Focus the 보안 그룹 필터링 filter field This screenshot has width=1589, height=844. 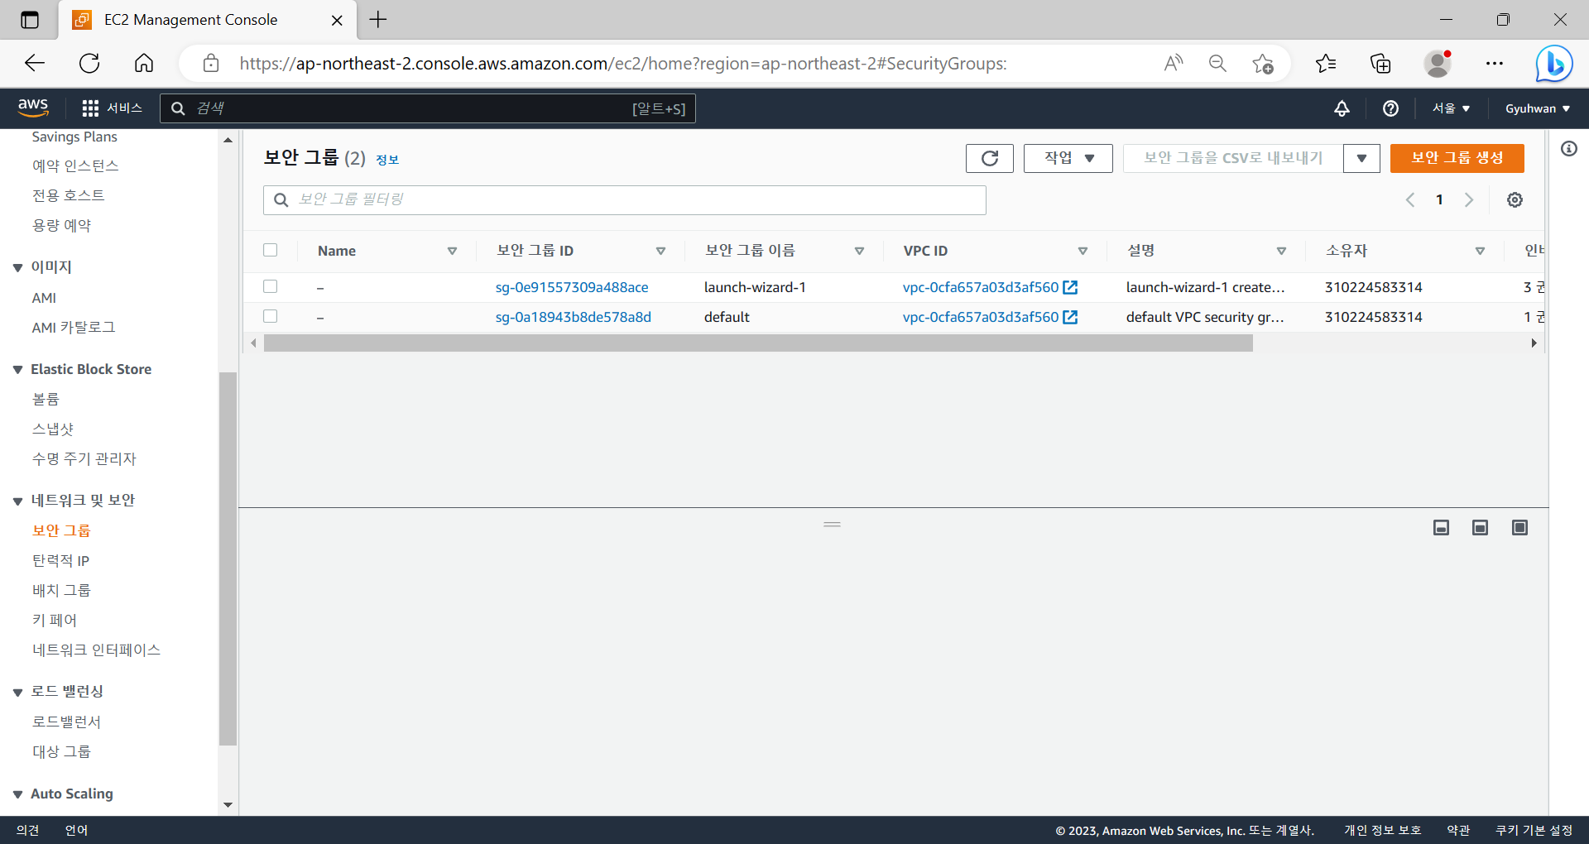[625, 199]
